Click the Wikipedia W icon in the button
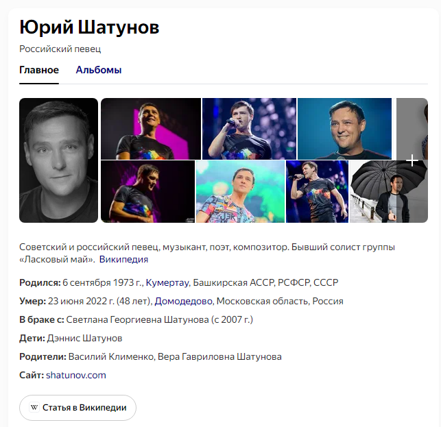The height and width of the screenshot is (427, 441). click(34, 407)
